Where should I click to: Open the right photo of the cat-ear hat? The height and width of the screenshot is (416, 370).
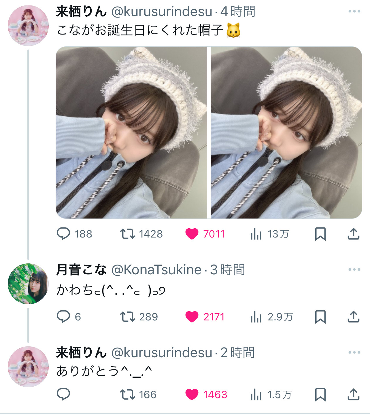286,132
